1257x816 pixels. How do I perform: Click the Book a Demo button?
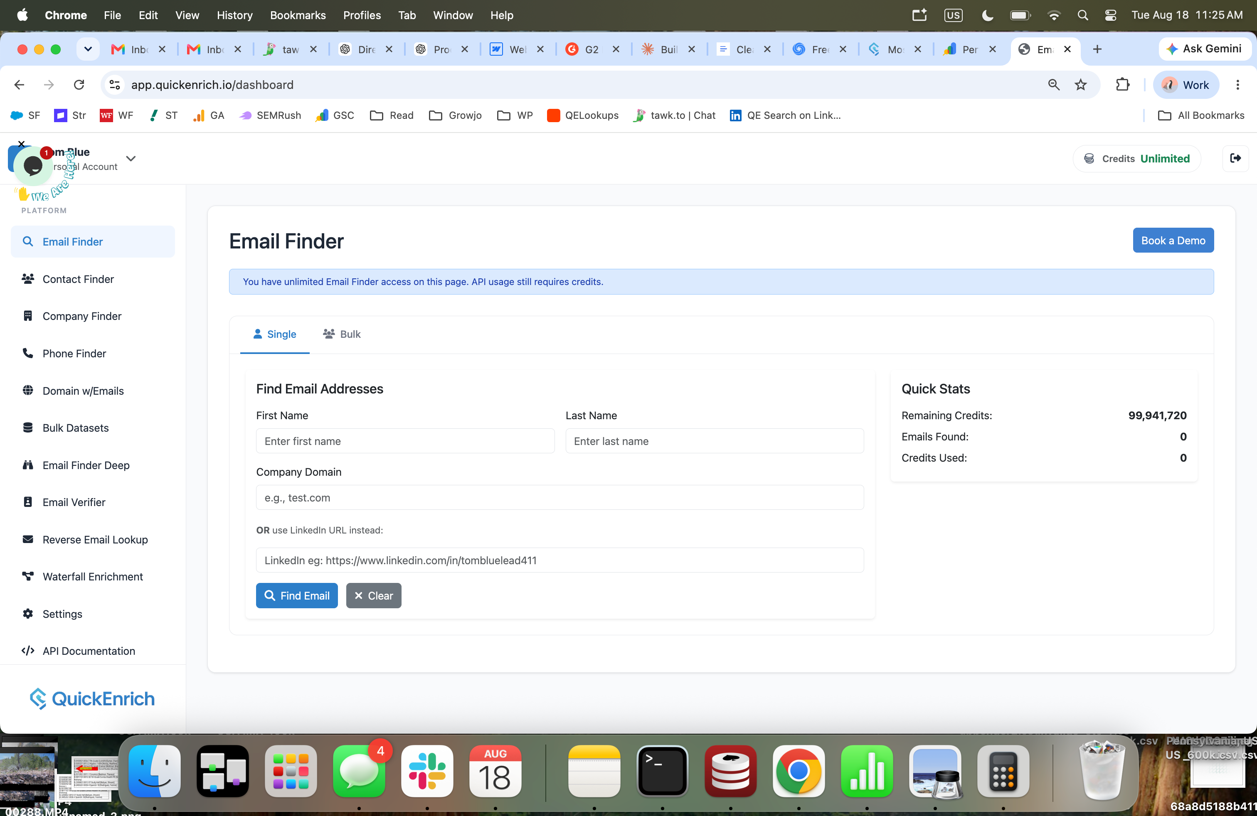point(1173,240)
